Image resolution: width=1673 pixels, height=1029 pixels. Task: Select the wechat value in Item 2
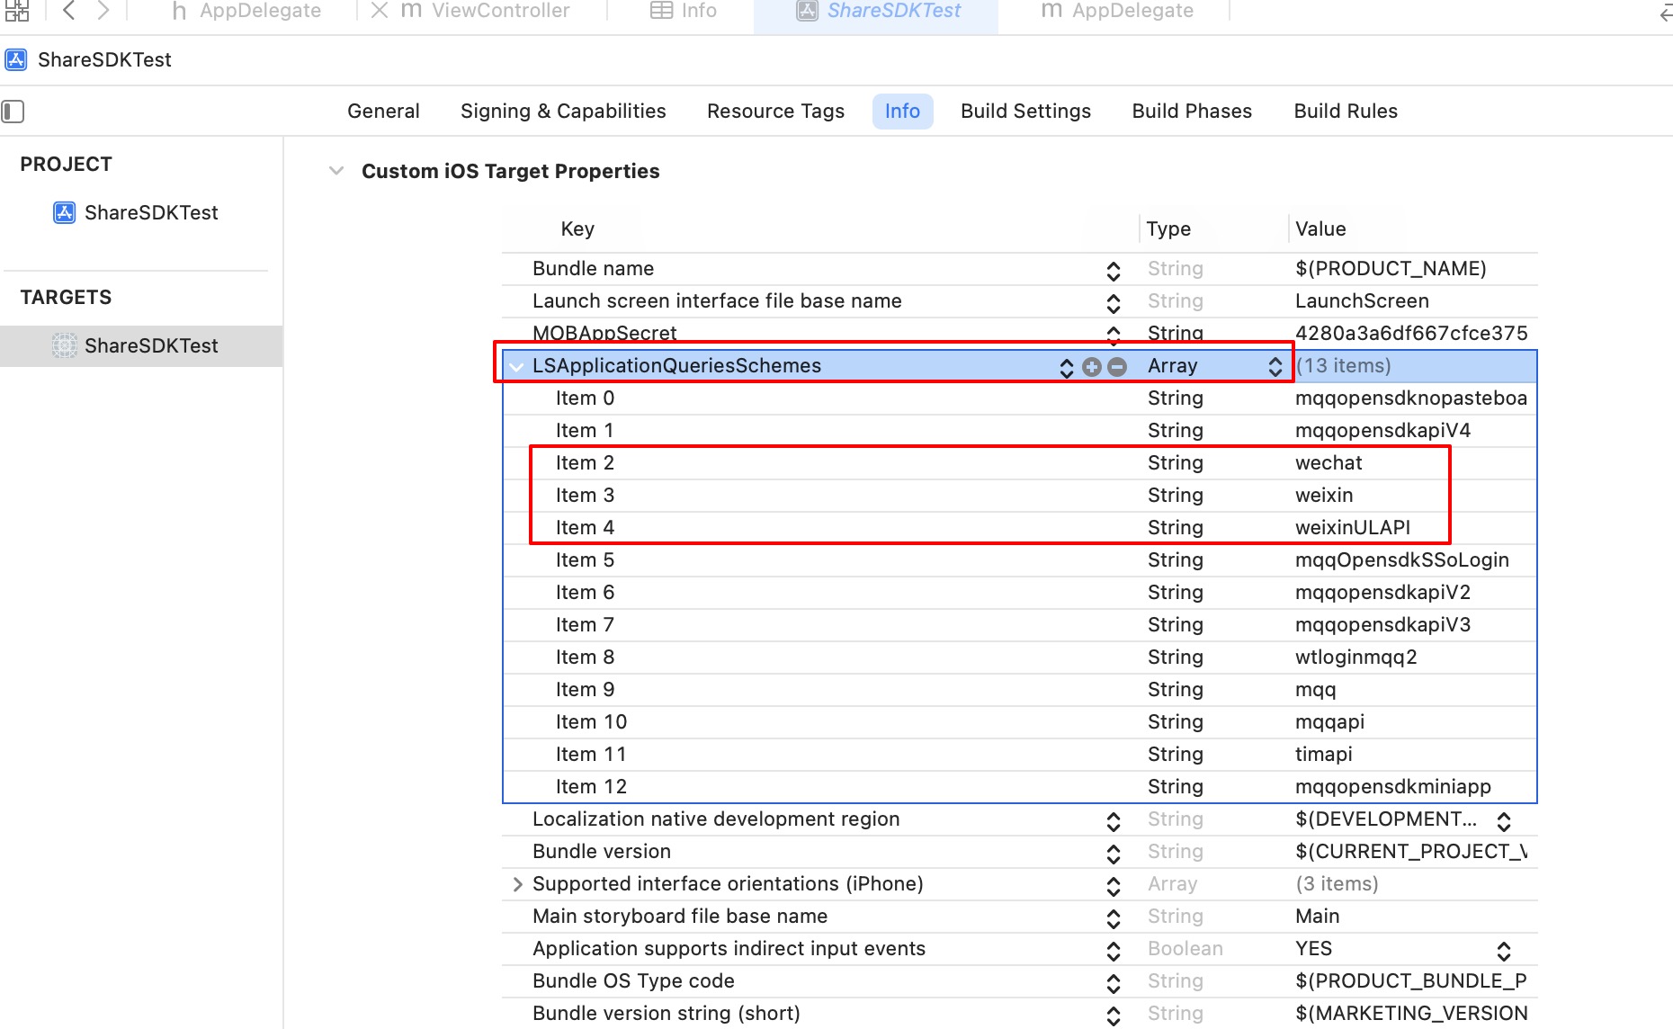tap(1329, 463)
